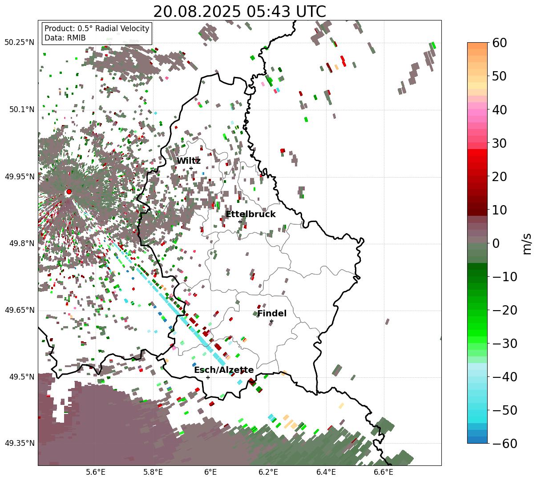Click the colorbar −10 tick label
537x481 pixels.
505,276
